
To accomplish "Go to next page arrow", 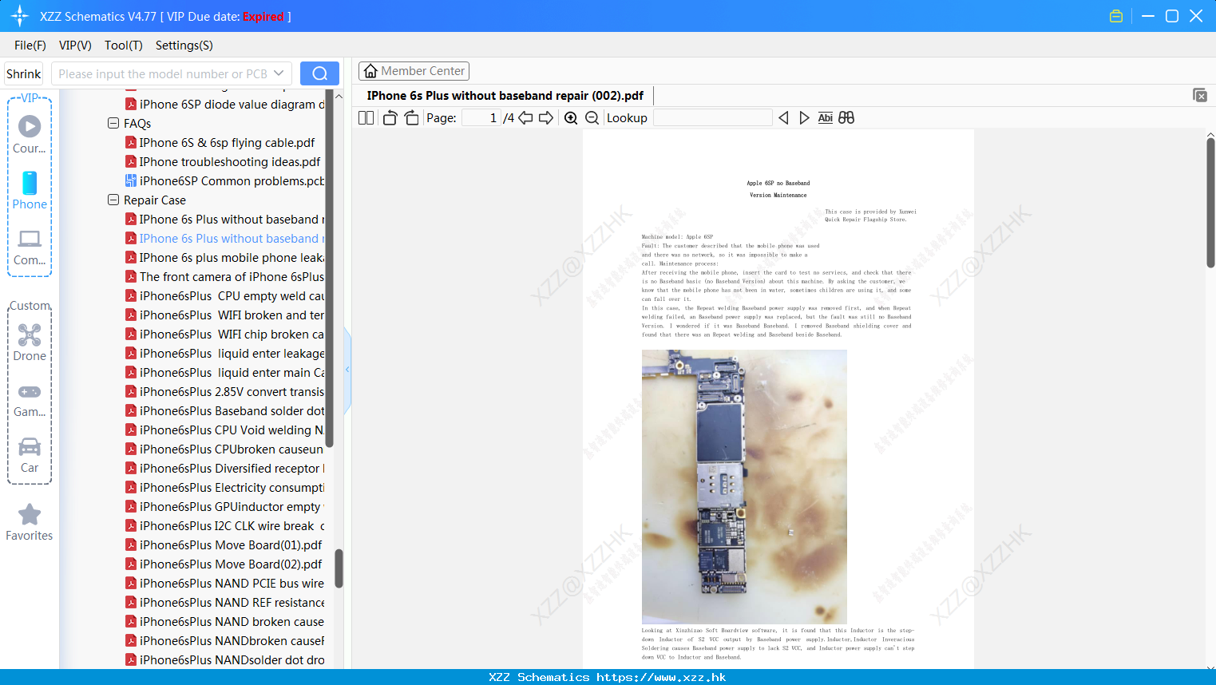I will [546, 118].
